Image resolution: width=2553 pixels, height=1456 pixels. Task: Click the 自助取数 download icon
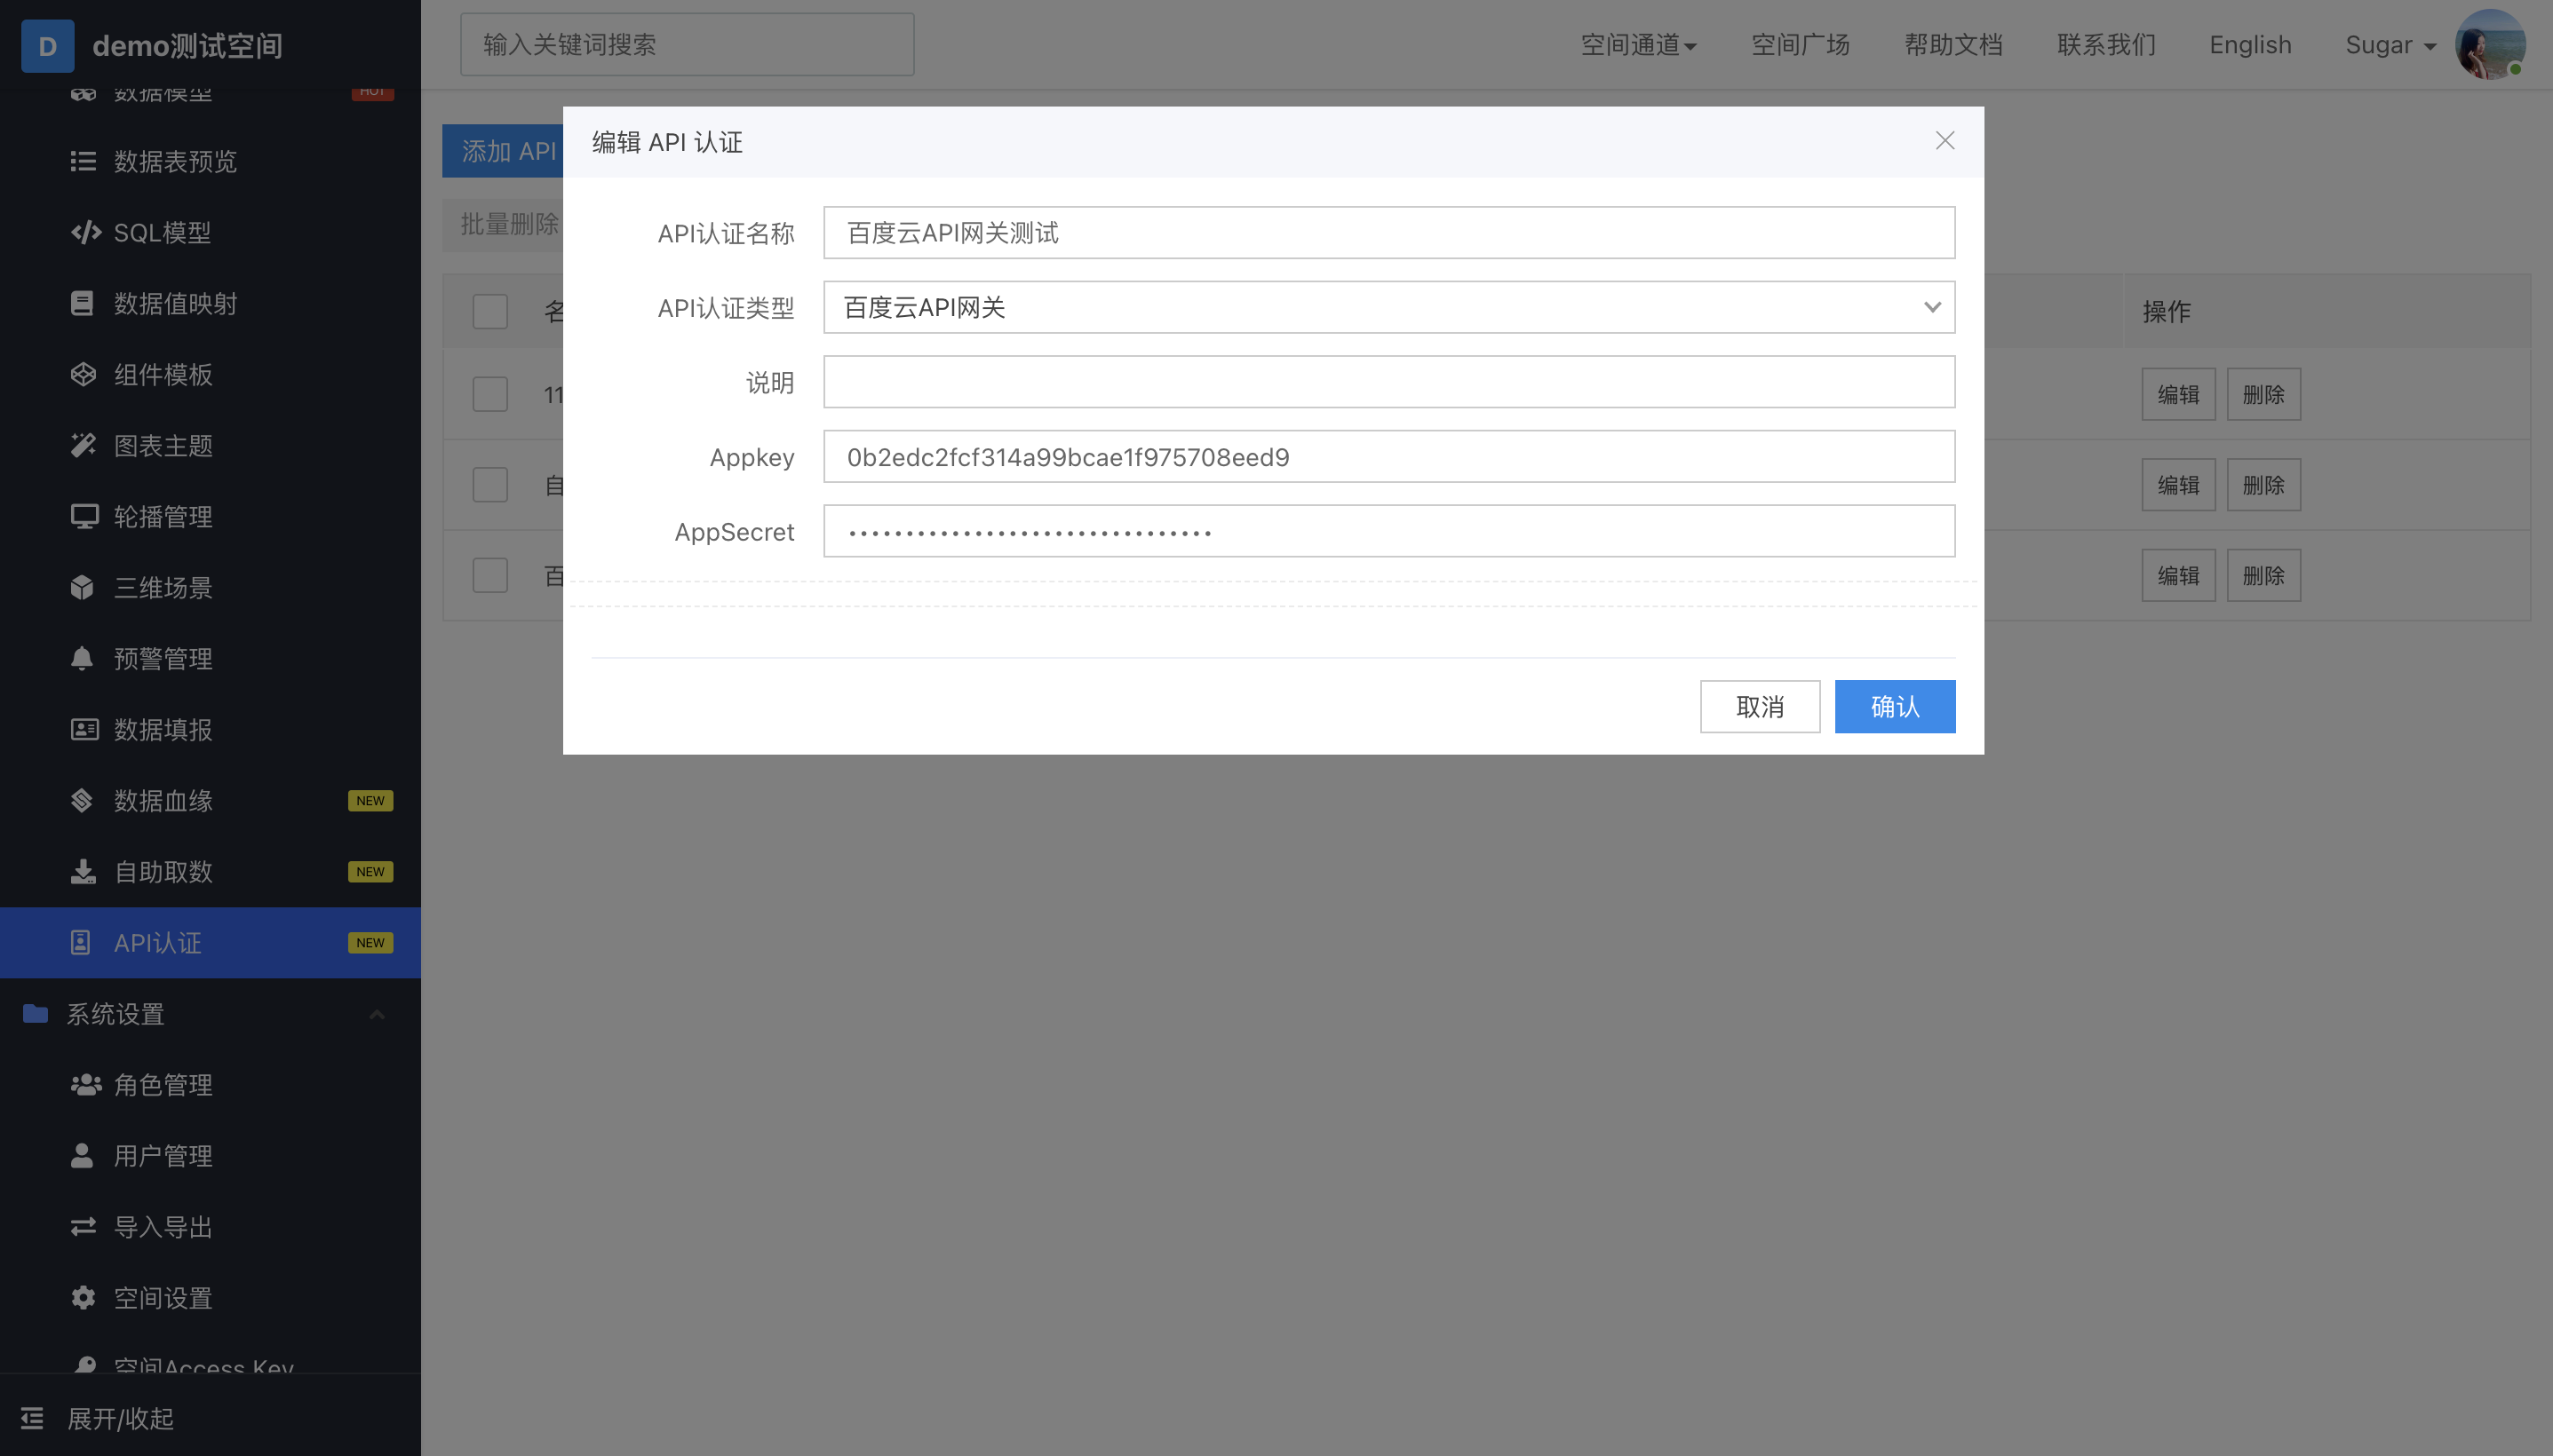(x=83, y=871)
